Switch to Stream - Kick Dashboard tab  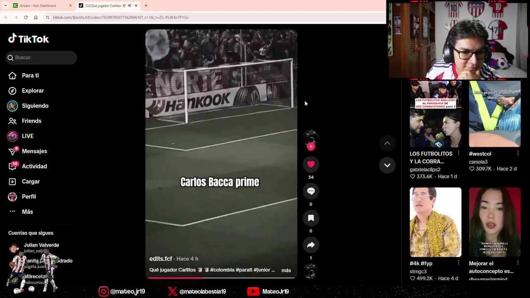(42, 6)
